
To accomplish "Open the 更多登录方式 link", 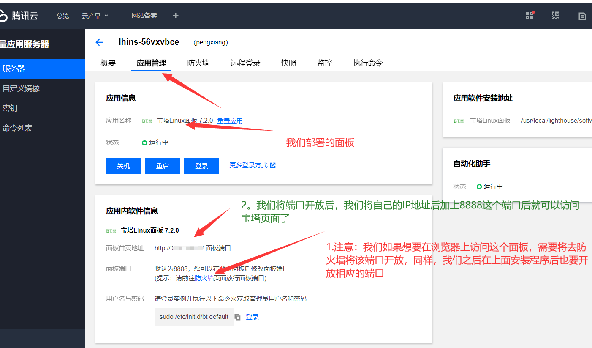I will [x=248, y=165].
